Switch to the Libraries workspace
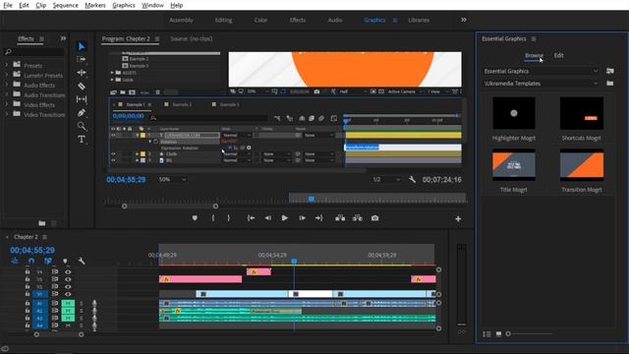The image size is (629, 354). point(419,20)
